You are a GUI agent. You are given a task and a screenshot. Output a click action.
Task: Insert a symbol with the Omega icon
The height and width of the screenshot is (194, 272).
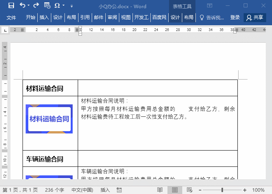click(57, 5)
